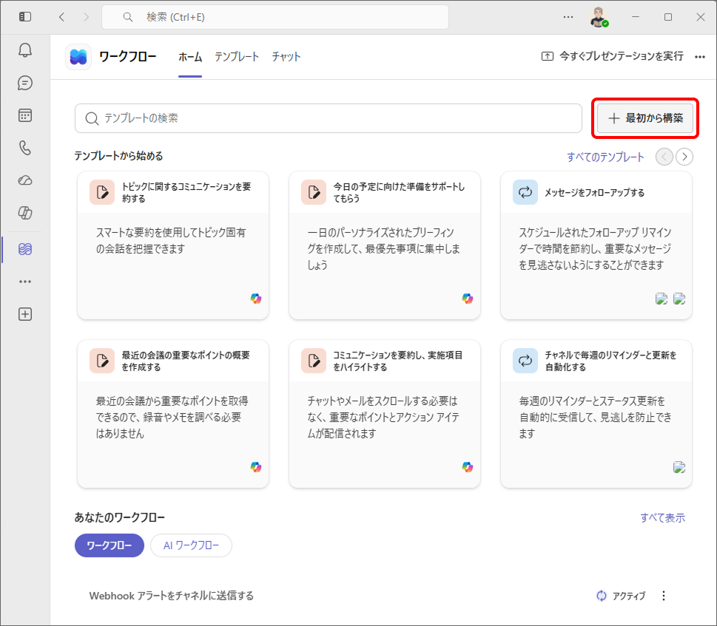Image resolution: width=717 pixels, height=626 pixels.
Task: Click Copilot badge on 最近の会議 card
Action: [255, 467]
